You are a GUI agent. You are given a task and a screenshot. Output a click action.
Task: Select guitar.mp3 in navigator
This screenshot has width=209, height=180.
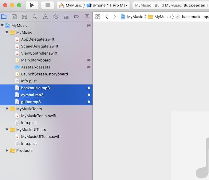click(46, 102)
